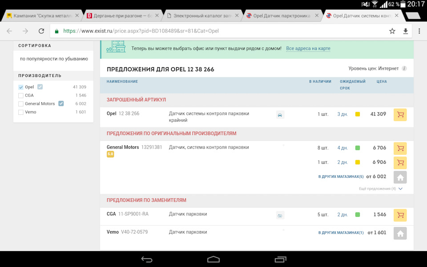Viewport: 427px width, 267px height.
Task: Tap article number V40-72-0579
Action: [134, 232]
